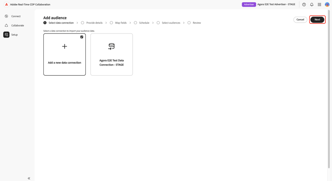Image resolution: width=332 pixels, height=181 pixels.
Task: Collapse the sidebar with the double chevron
Action: coord(29,178)
